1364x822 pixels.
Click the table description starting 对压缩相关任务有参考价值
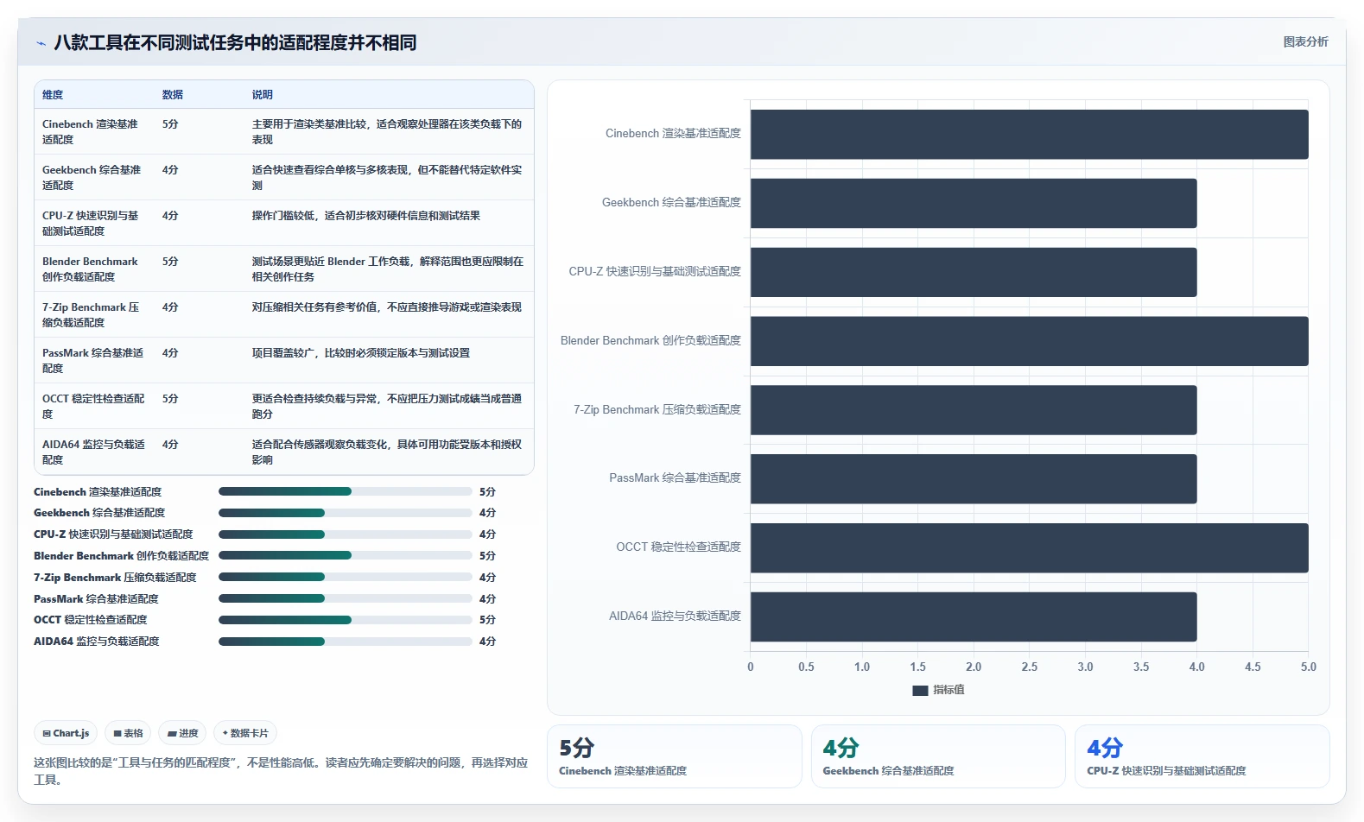pyautogui.click(x=387, y=307)
